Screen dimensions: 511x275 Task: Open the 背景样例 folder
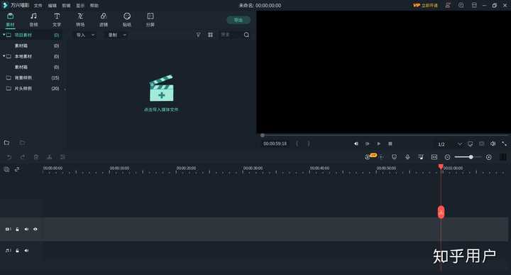click(23, 77)
